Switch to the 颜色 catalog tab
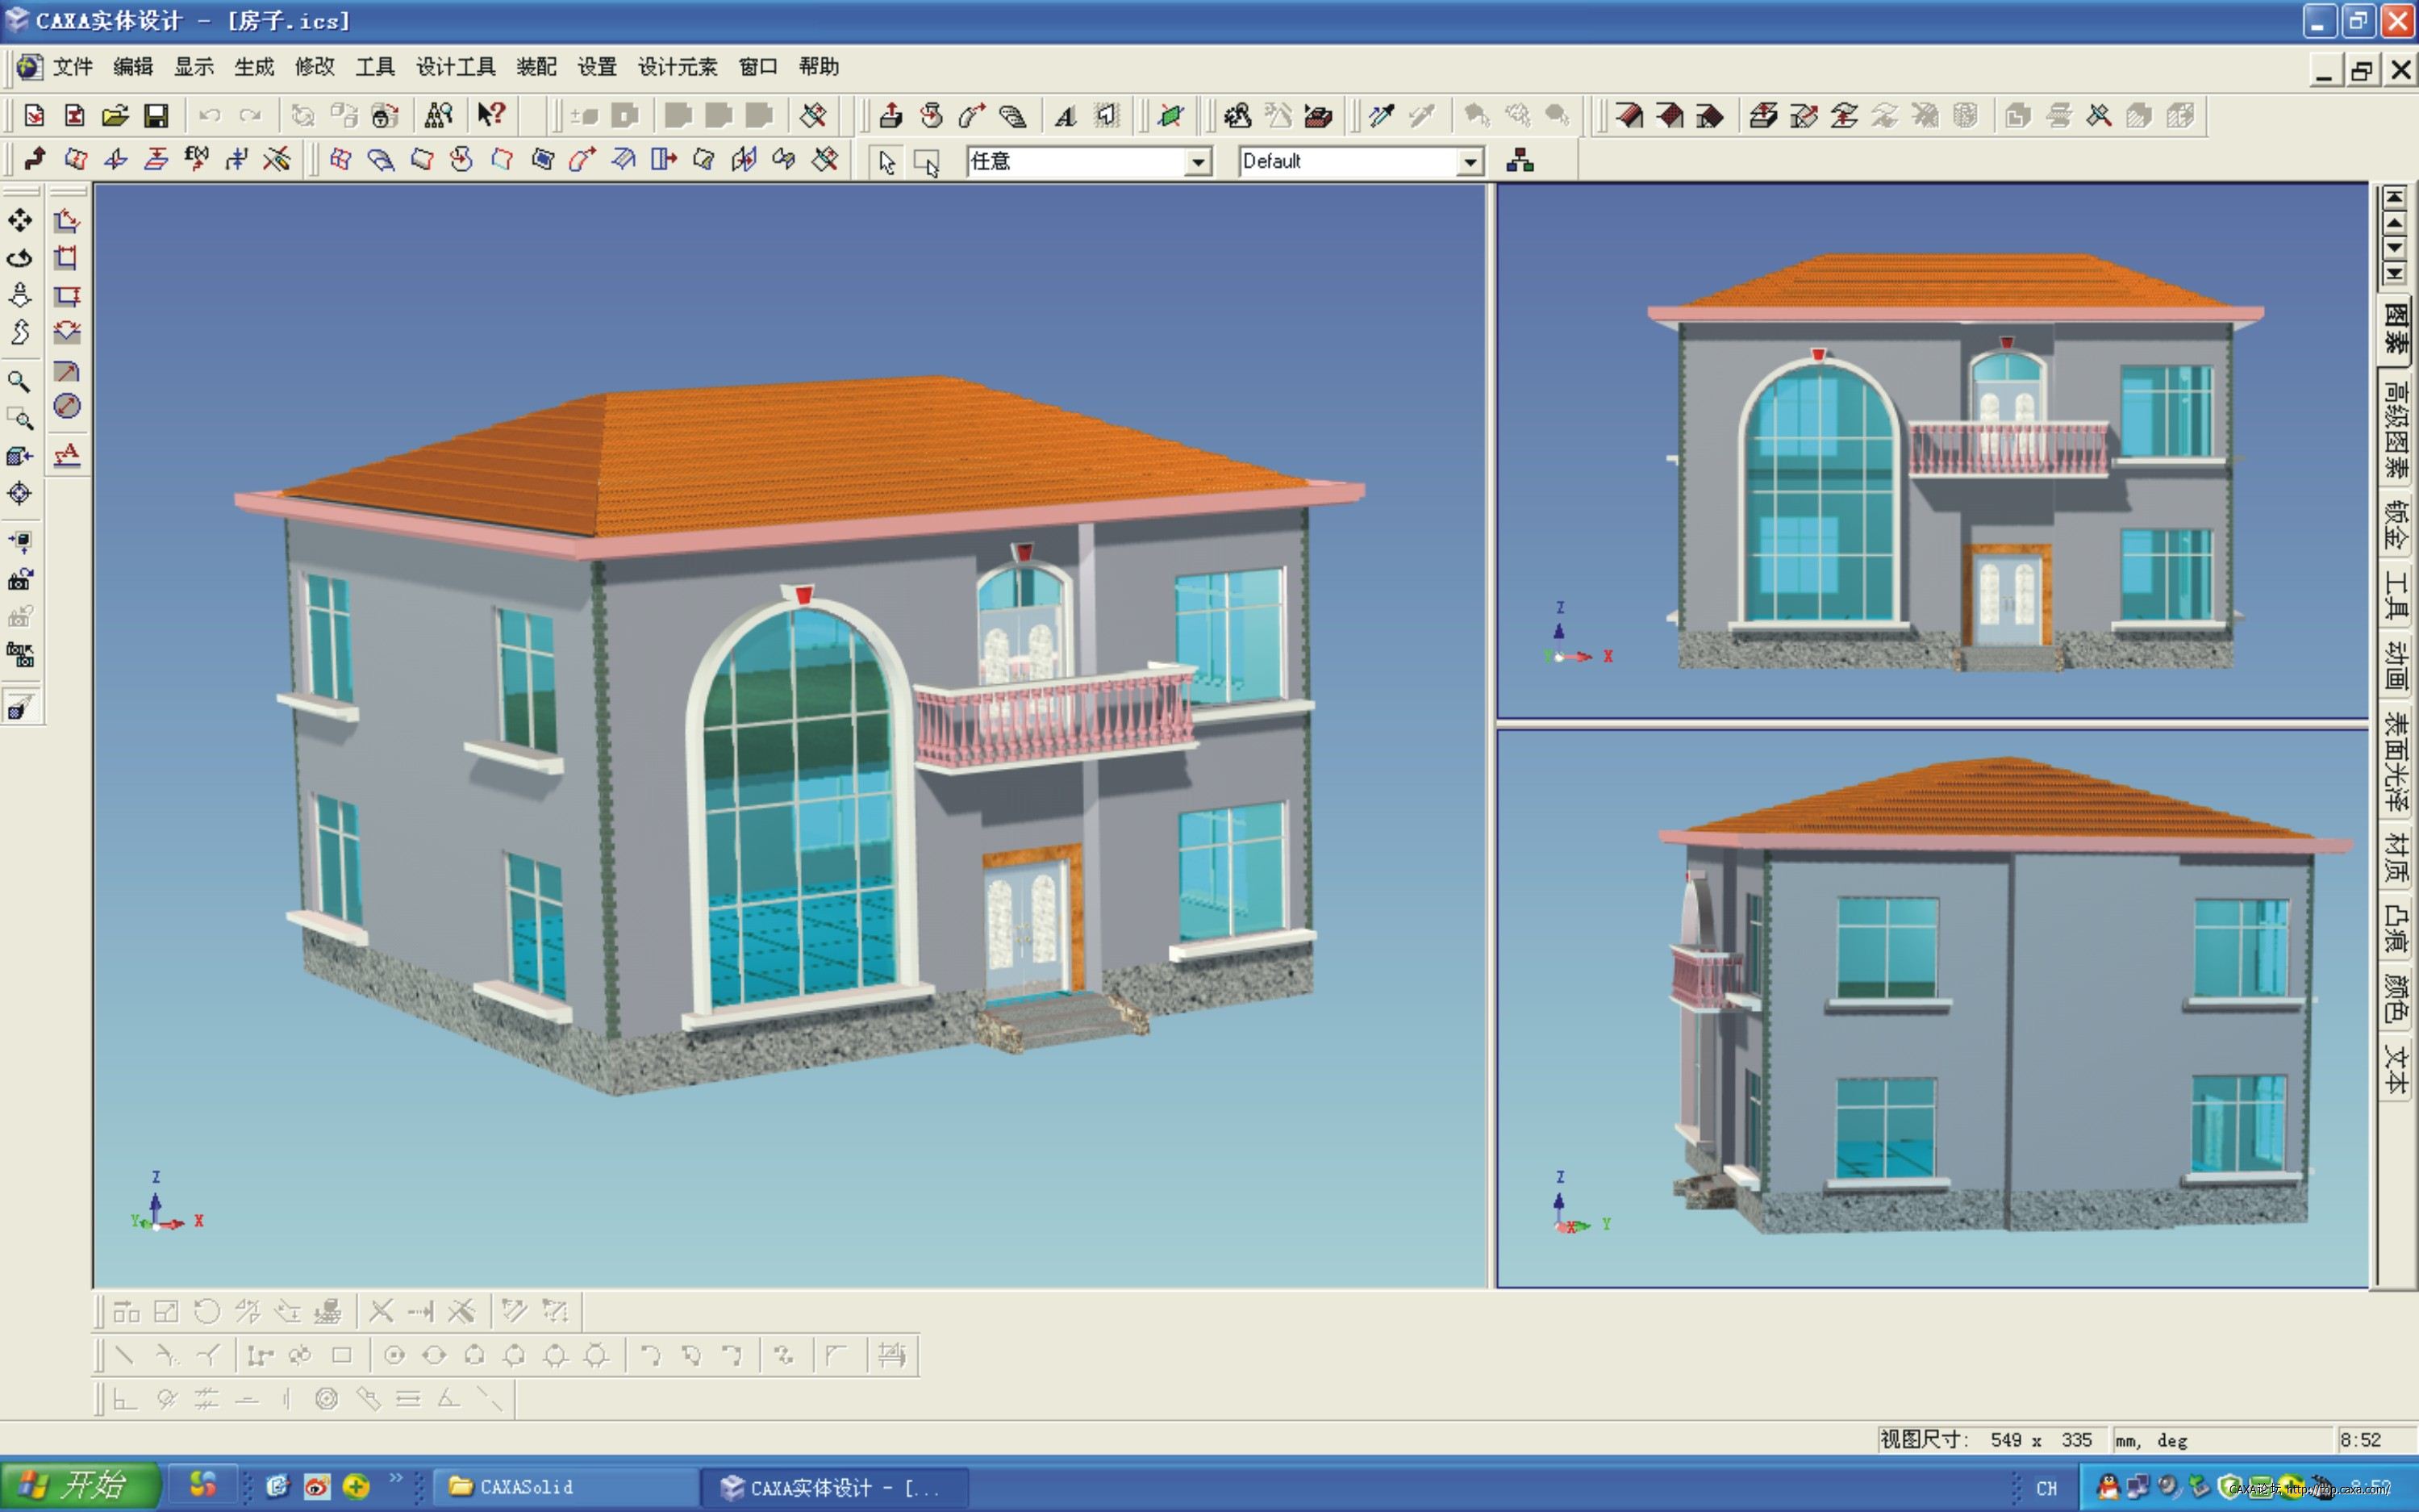The image size is (2419, 1512). click(x=2396, y=998)
